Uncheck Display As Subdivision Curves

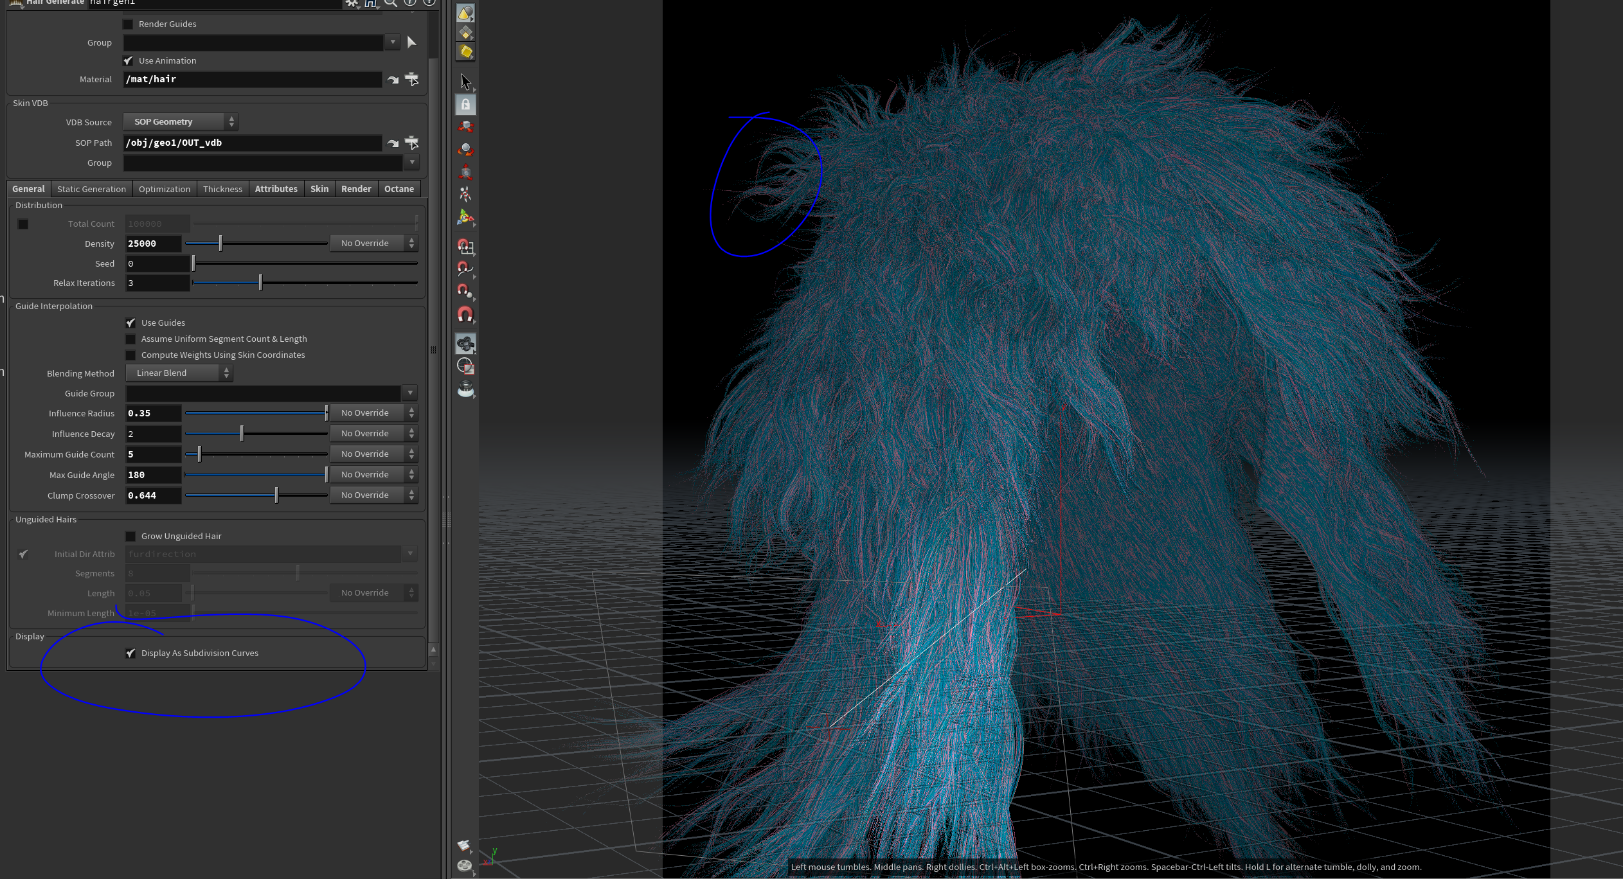click(x=130, y=653)
